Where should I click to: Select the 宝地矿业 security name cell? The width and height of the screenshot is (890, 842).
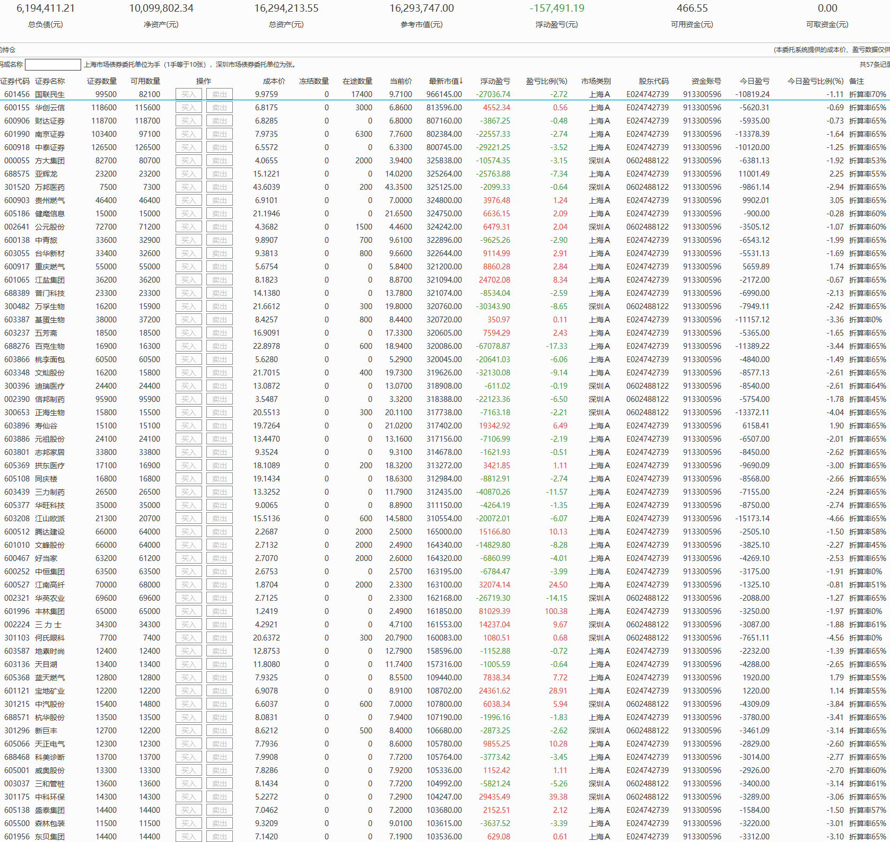[50, 691]
